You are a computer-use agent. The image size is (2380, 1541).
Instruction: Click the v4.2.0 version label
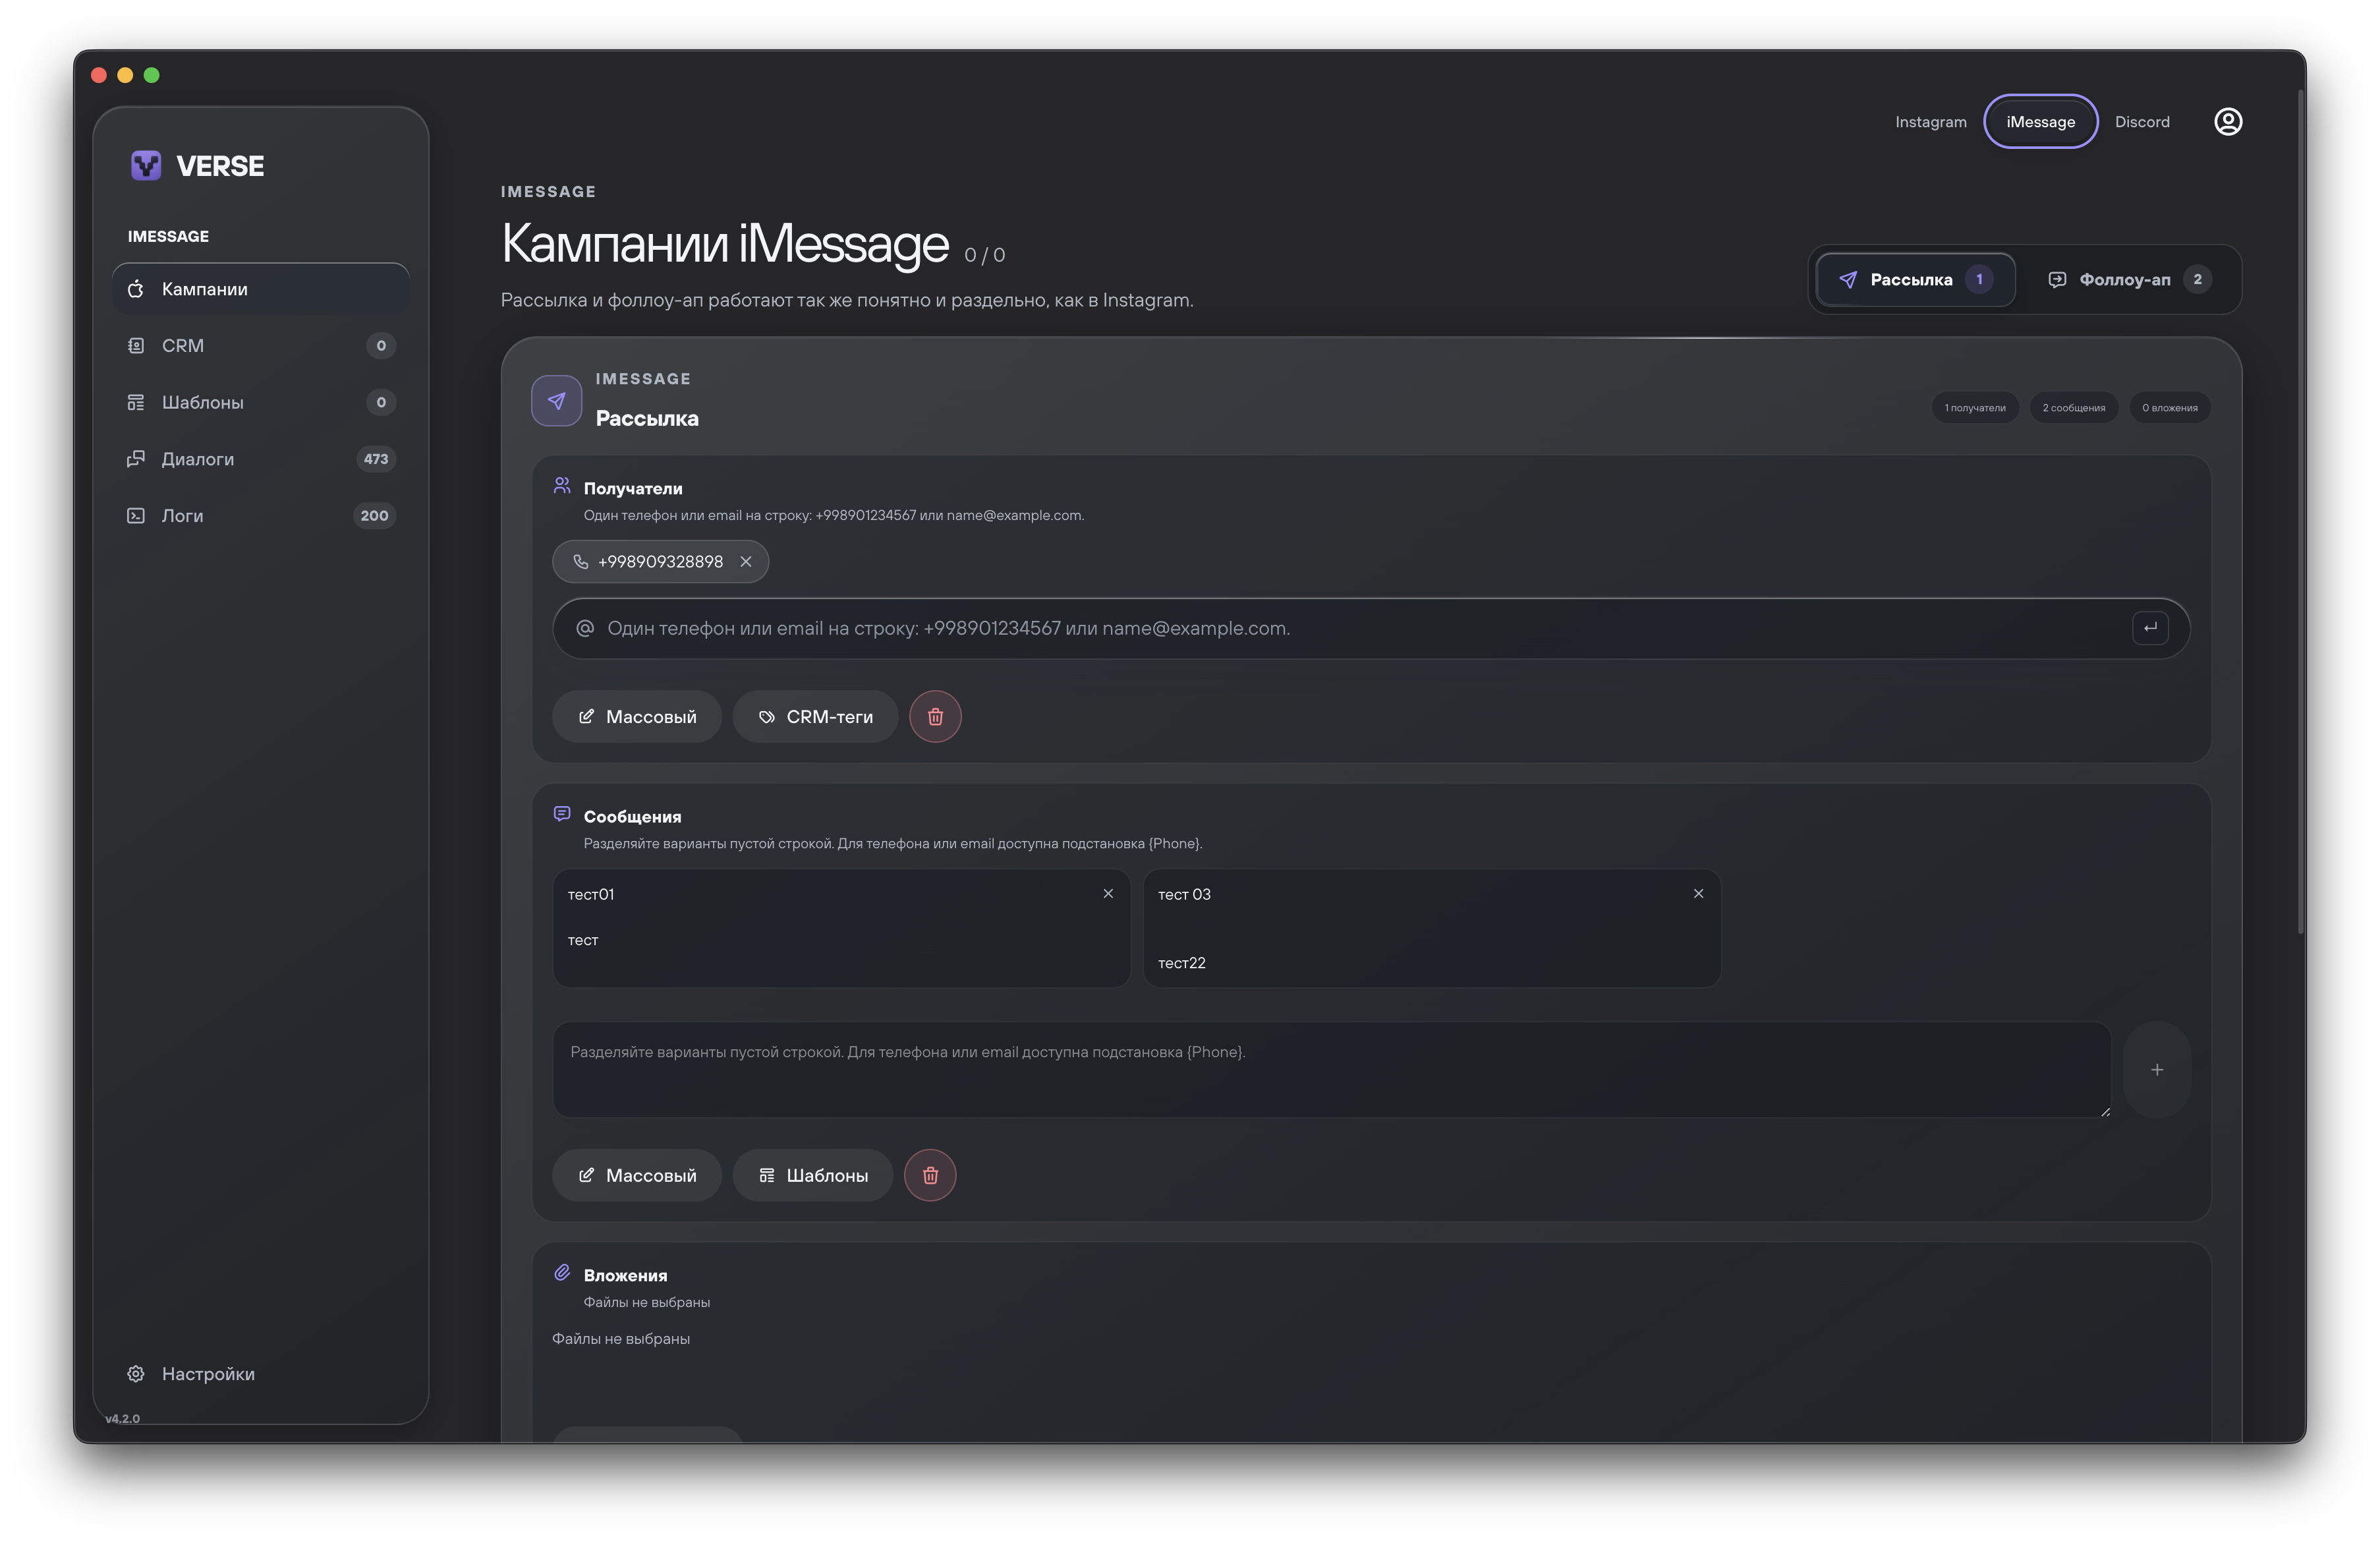pyautogui.click(x=122, y=1418)
